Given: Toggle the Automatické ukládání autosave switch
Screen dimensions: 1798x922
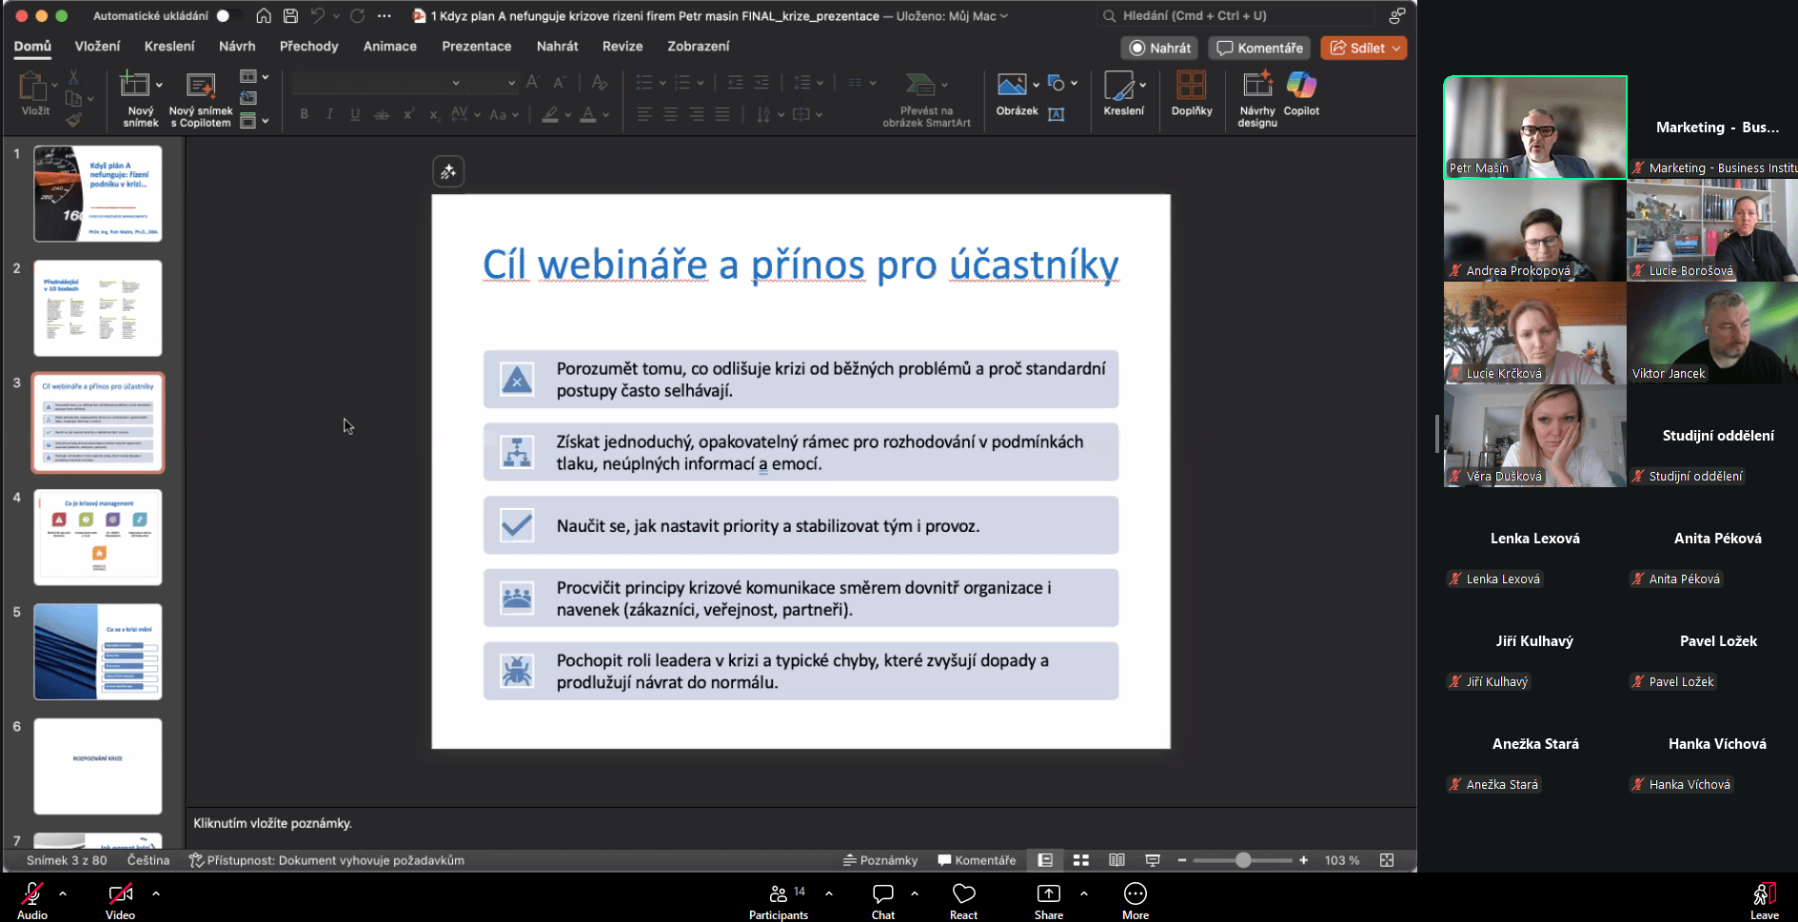Looking at the screenshot, I should (225, 16).
